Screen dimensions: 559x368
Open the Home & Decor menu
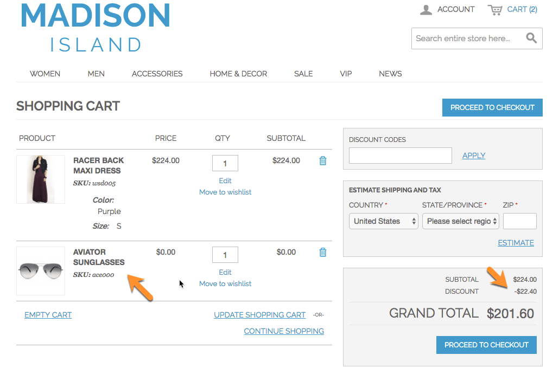pyautogui.click(x=238, y=74)
